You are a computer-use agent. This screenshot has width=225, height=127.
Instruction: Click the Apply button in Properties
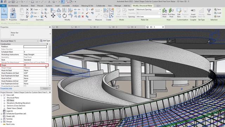pos(45,88)
